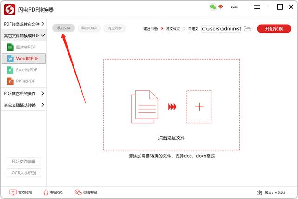Open the output folder browse icon
This screenshot has width=298, height=199.
(247, 28)
